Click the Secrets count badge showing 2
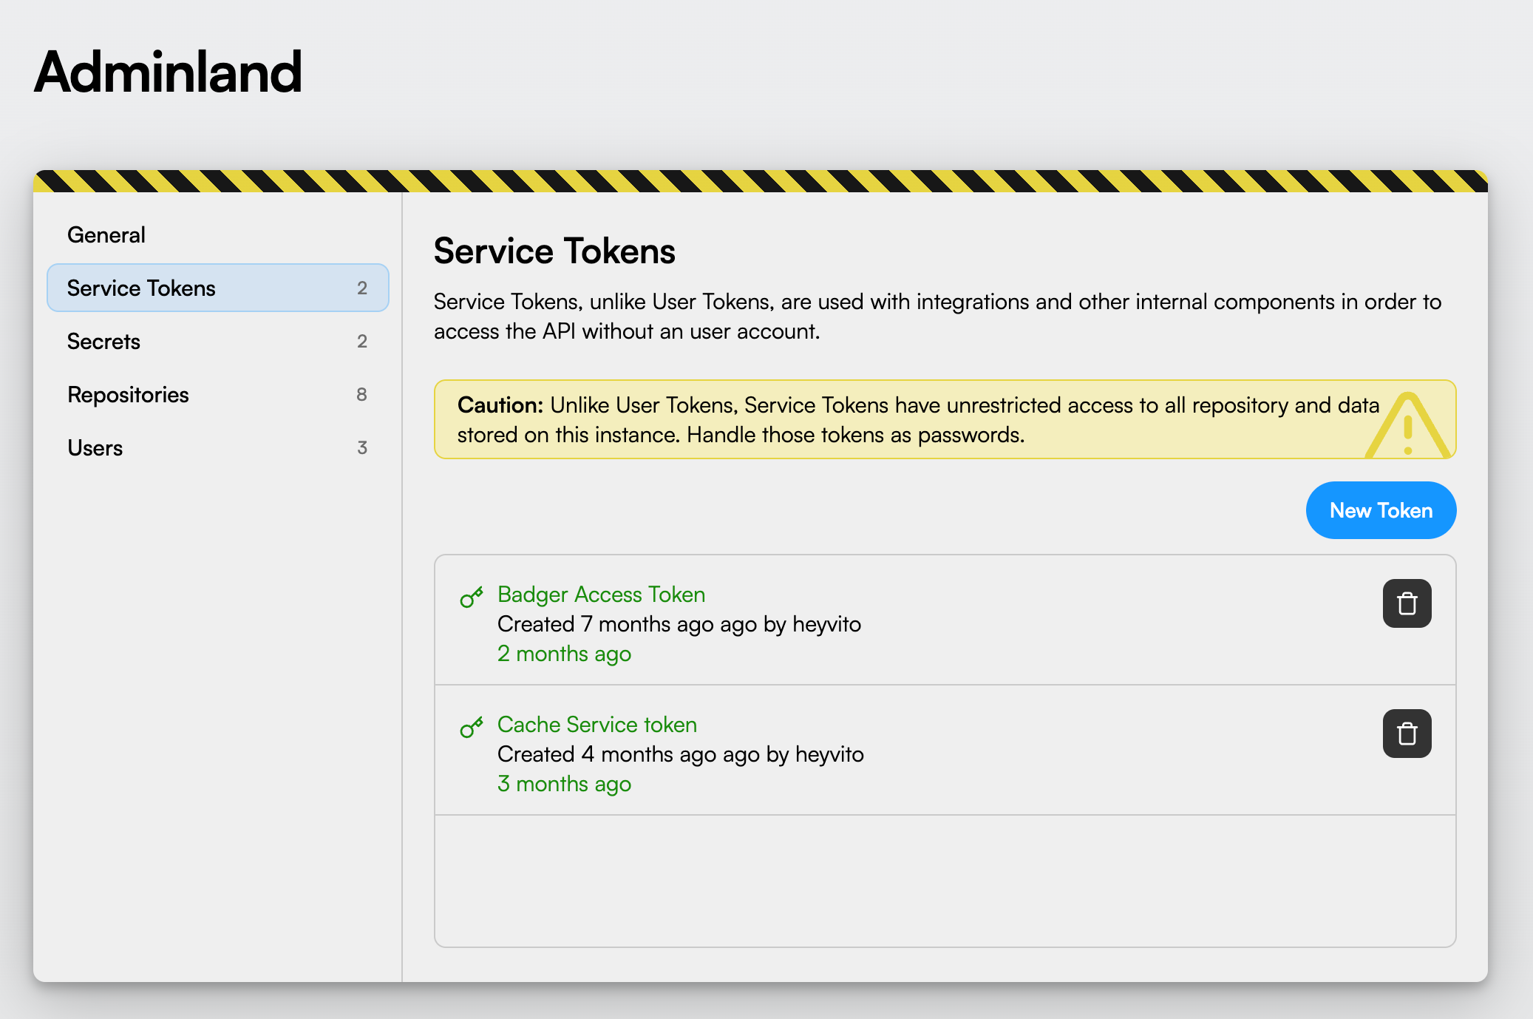The image size is (1533, 1019). (361, 341)
